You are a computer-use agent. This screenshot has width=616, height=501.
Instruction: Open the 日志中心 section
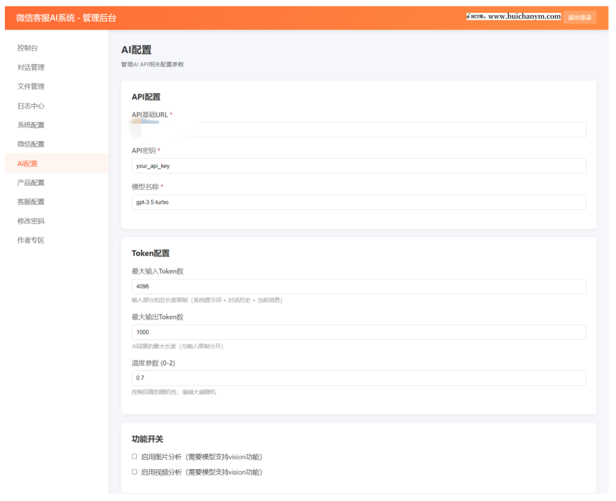[x=31, y=105]
